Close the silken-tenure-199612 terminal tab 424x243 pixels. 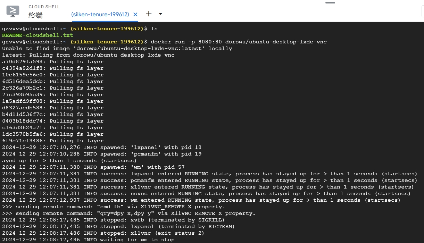coord(135,15)
